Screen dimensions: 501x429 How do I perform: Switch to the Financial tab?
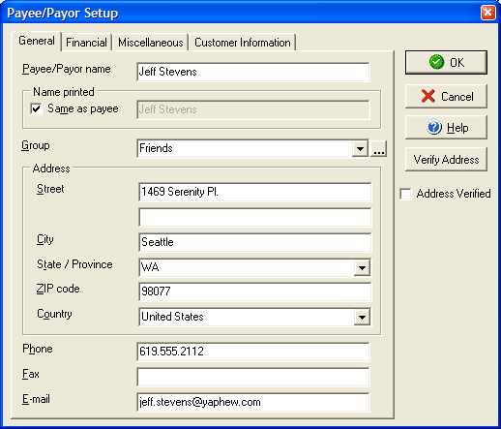tap(86, 43)
